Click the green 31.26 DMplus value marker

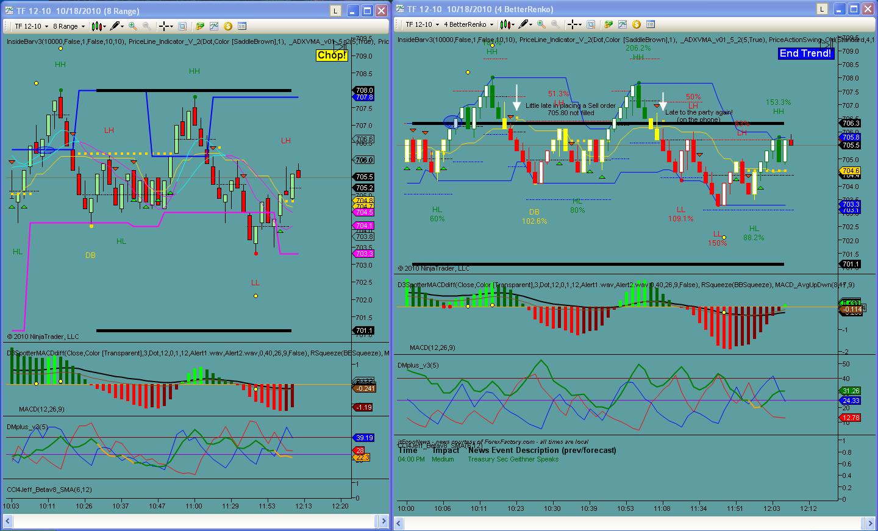pyautogui.click(x=851, y=391)
